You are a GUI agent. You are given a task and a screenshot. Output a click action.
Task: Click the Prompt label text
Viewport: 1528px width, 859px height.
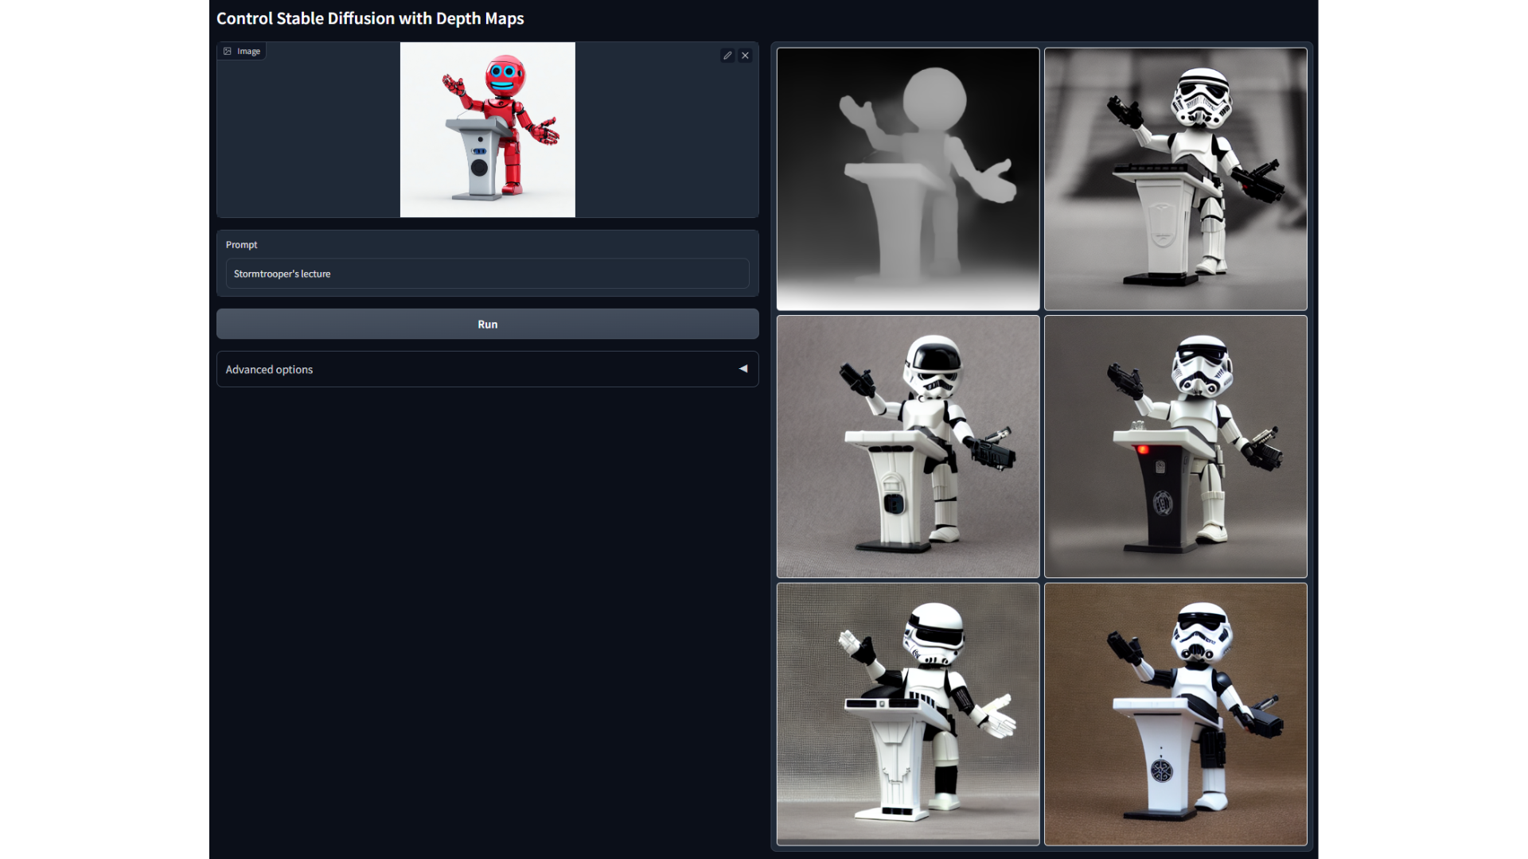pos(241,245)
